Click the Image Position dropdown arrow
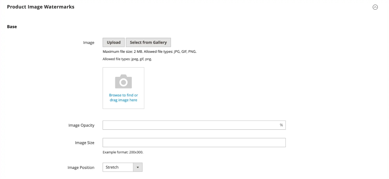 (x=138, y=167)
